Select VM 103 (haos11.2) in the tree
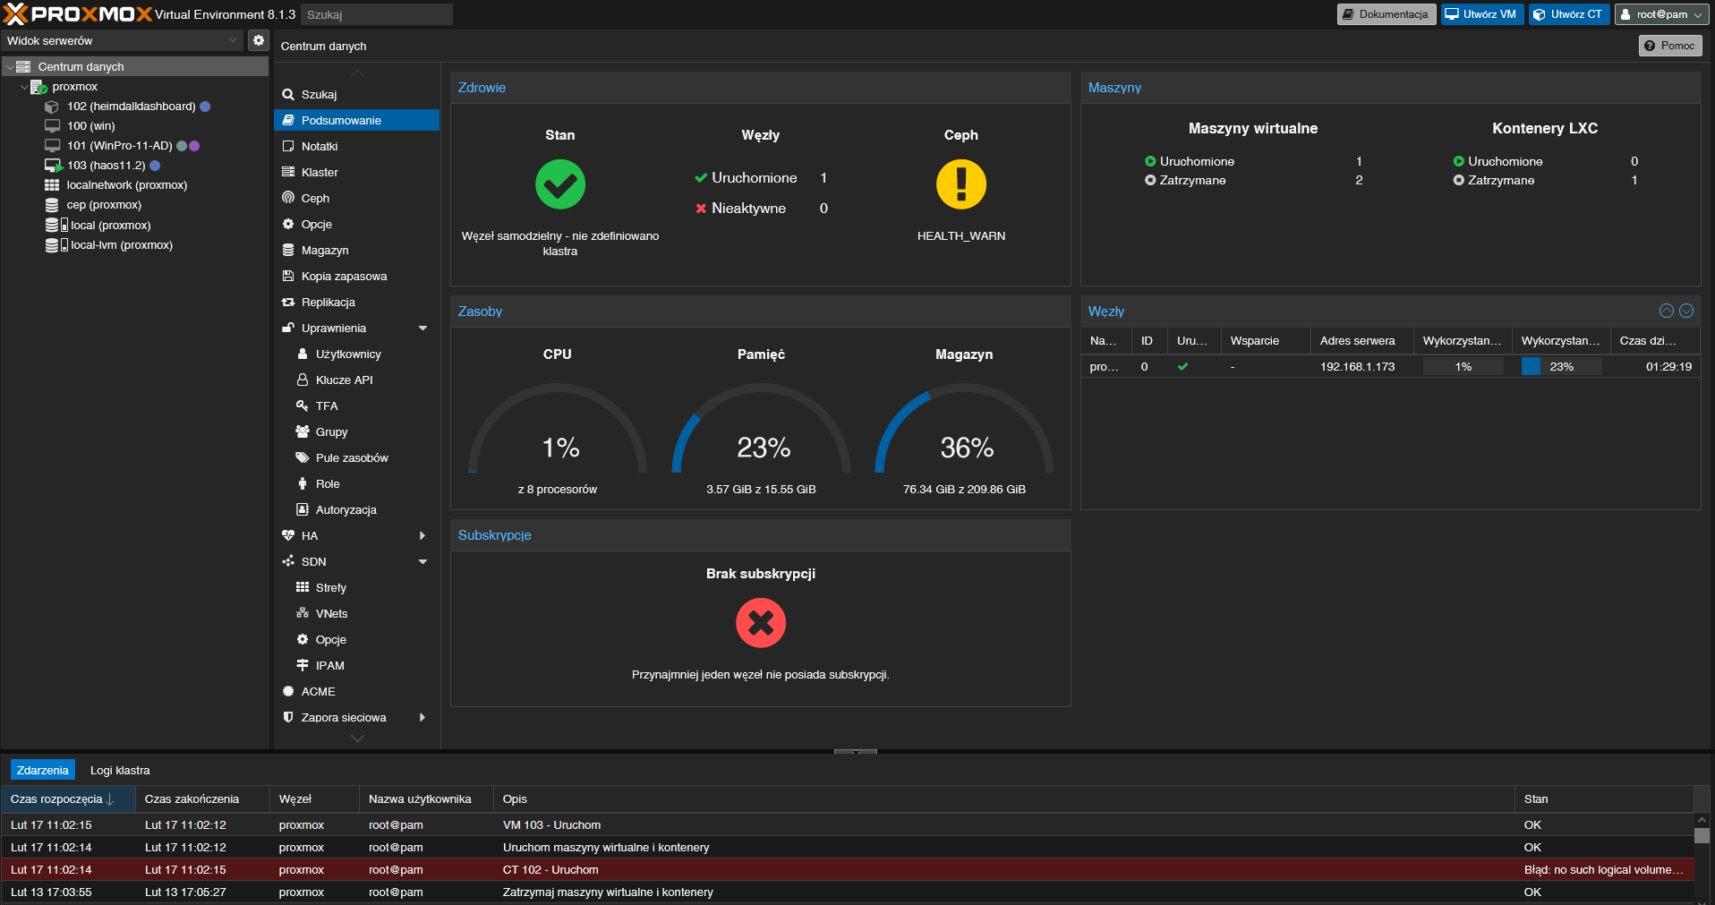The image size is (1715, 905). (106, 166)
